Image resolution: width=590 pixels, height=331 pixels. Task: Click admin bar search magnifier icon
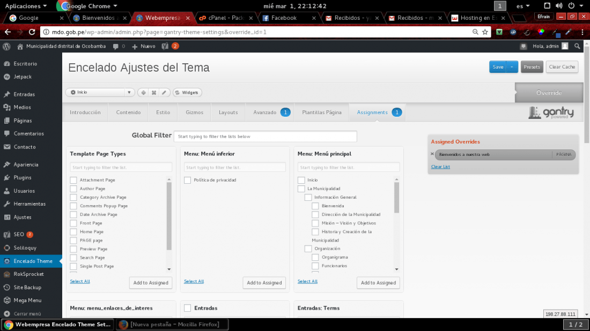[577, 46]
